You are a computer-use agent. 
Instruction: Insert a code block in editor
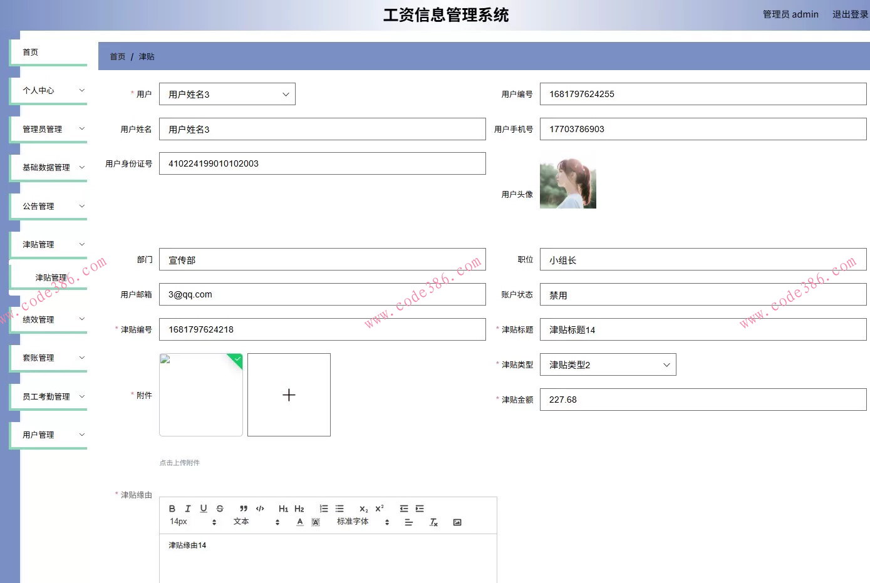pos(260,508)
